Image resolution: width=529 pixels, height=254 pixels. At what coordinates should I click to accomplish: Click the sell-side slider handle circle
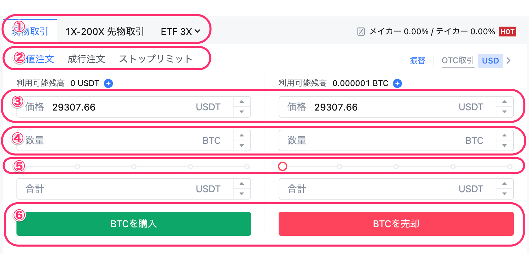(283, 166)
